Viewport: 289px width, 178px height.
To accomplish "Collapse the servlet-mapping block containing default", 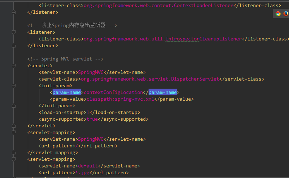I will tap(13, 159).
